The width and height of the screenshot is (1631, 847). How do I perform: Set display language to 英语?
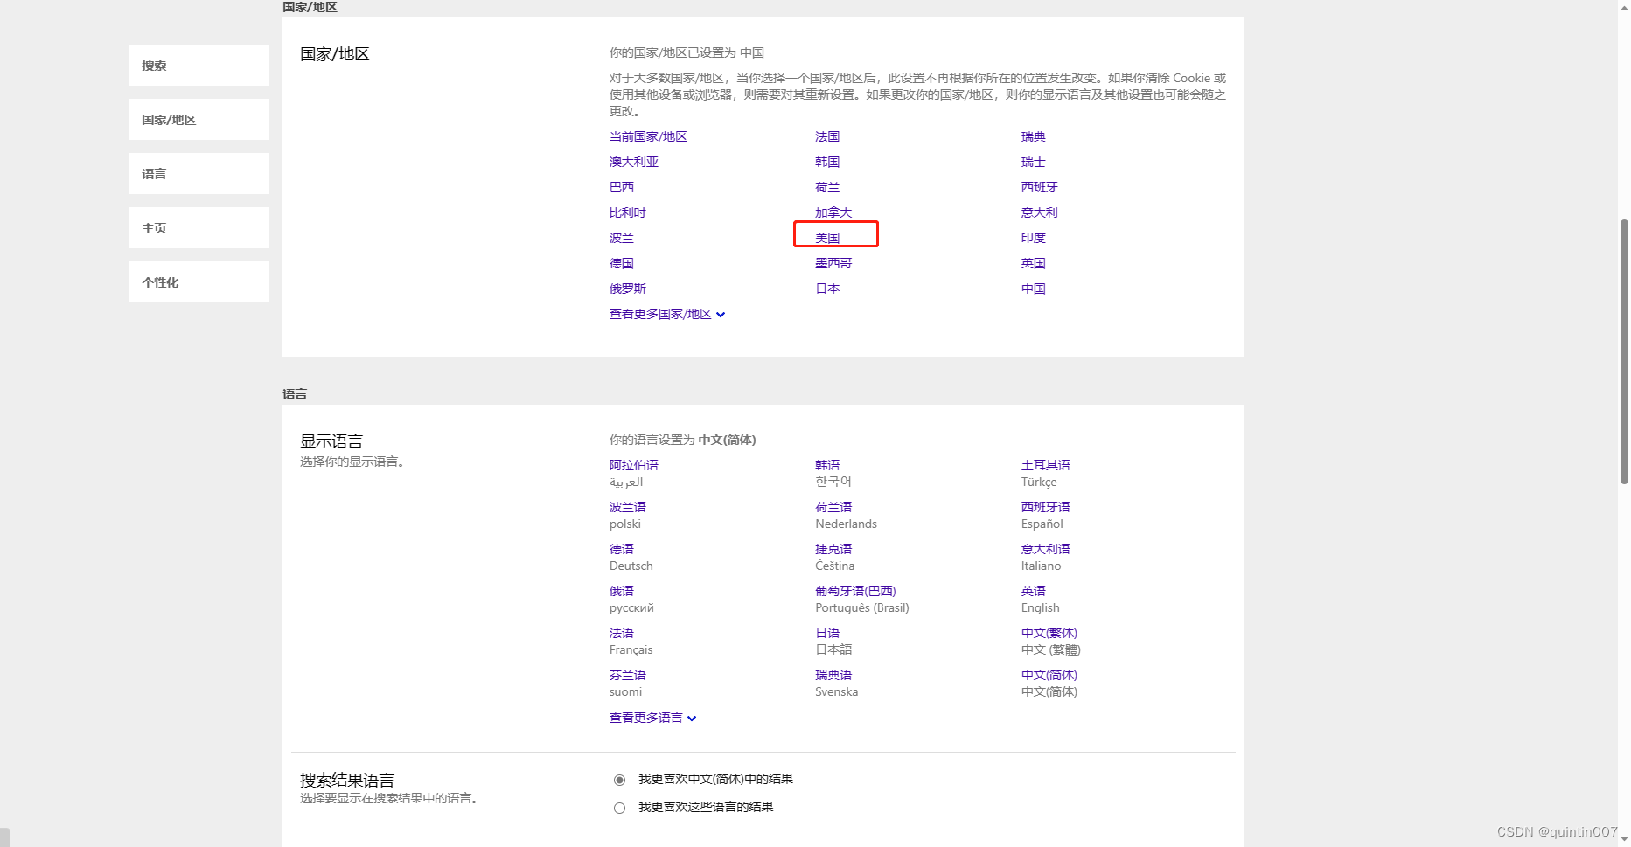(x=1034, y=591)
